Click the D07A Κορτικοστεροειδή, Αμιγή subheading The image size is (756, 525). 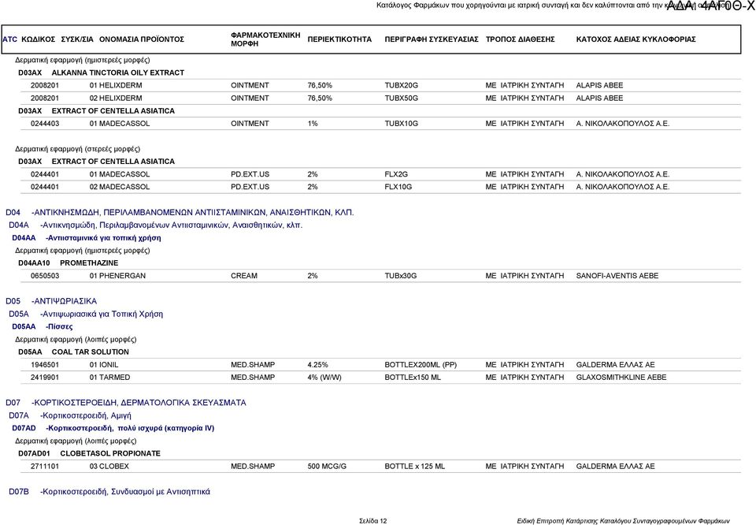(x=70, y=415)
